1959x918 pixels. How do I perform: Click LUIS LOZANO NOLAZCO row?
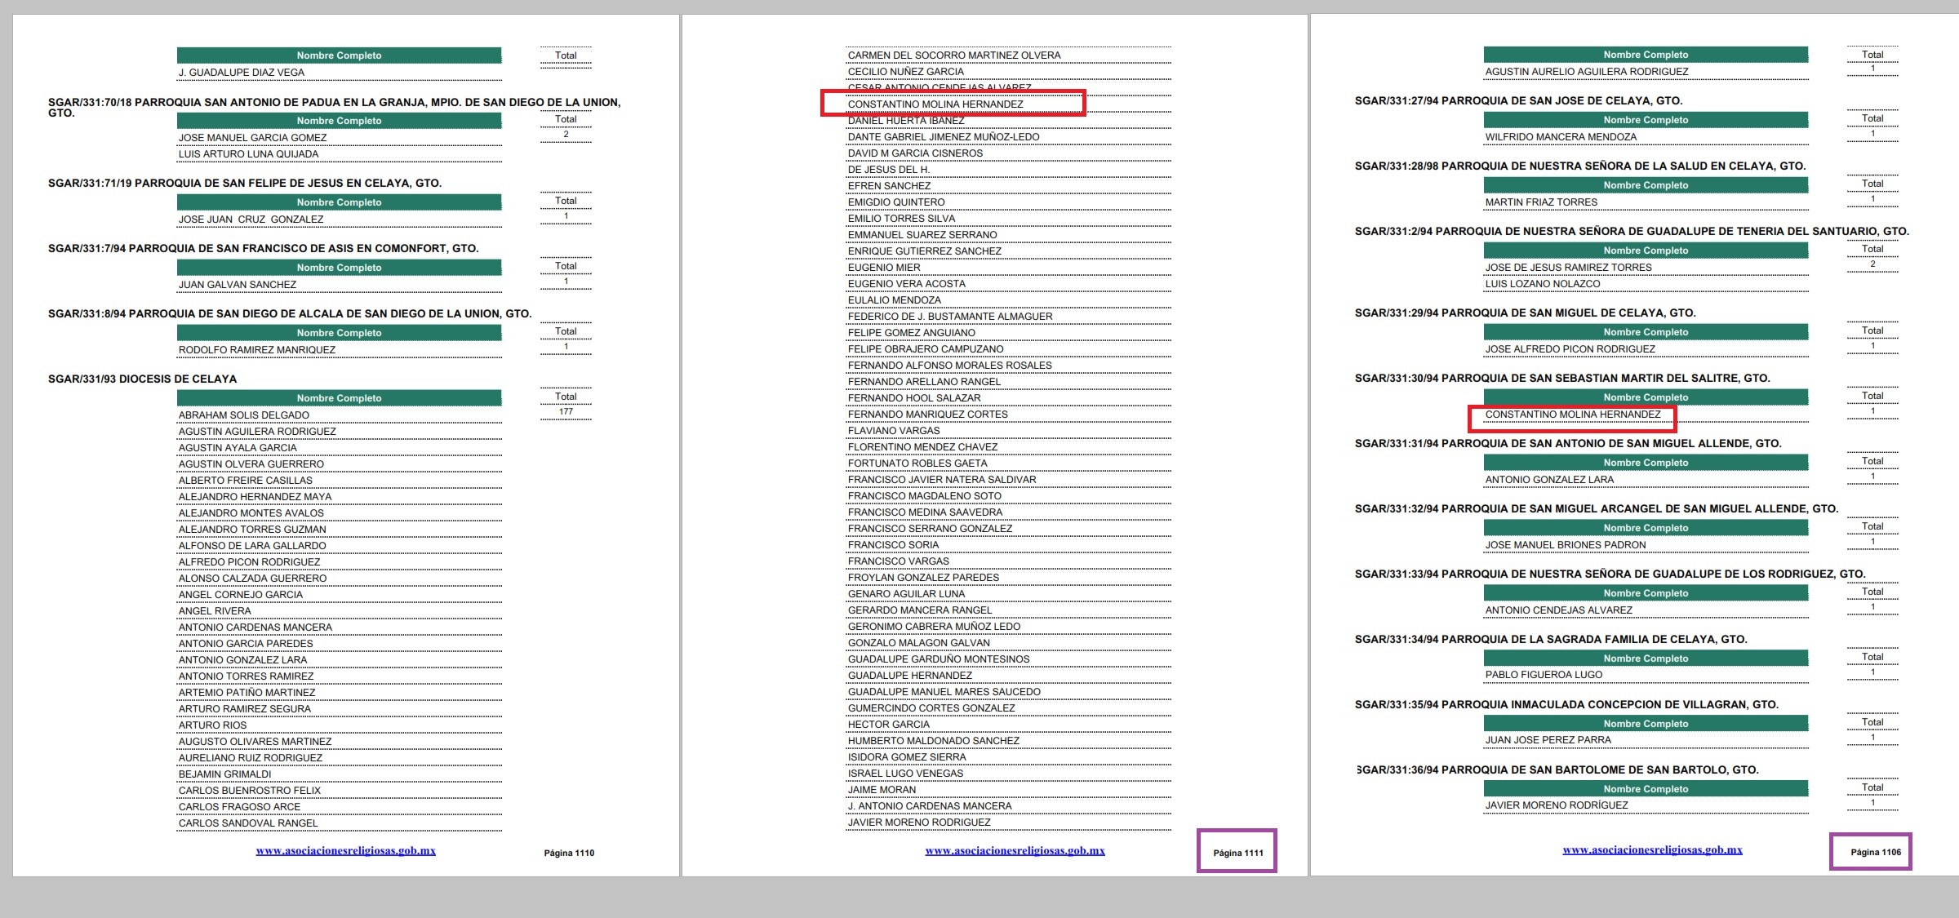tap(1646, 283)
